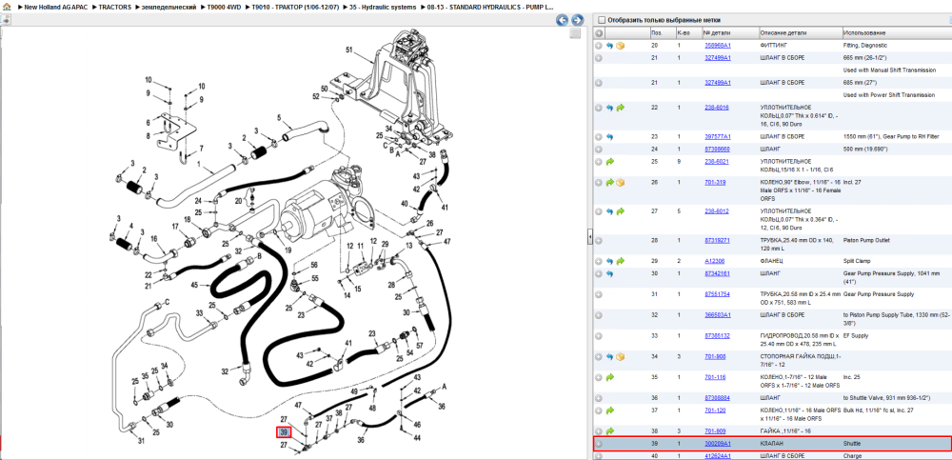This screenshot has height=460, width=952.
Task: Click the add-all plus icon in table header
Action: click(599, 32)
